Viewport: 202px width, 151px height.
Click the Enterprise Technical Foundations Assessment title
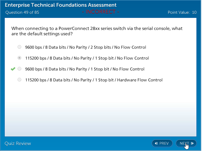(x=61, y=5)
